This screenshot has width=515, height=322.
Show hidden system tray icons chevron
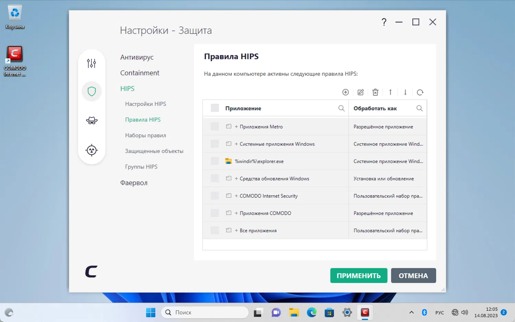[x=411, y=312]
